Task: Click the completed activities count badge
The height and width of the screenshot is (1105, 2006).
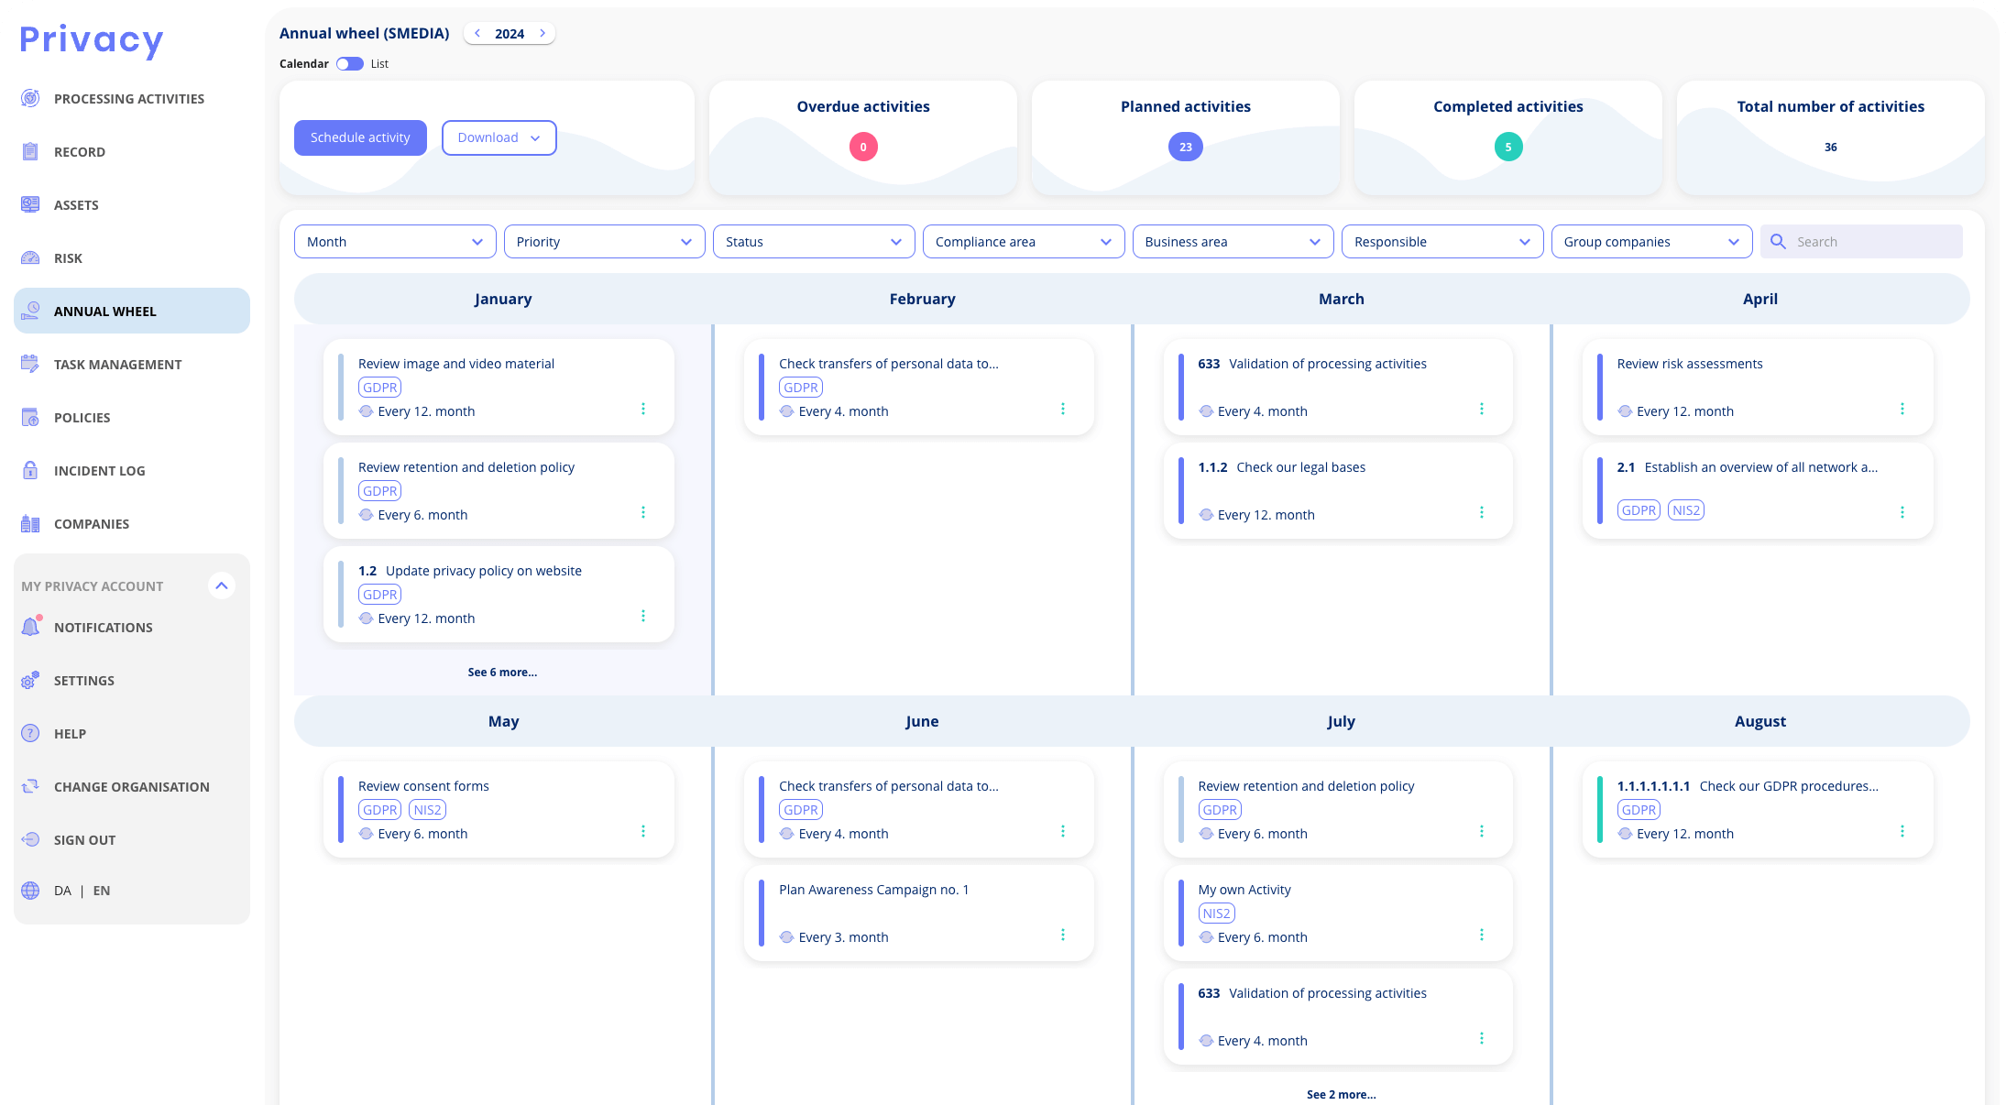Action: [x=1508, y=147]
